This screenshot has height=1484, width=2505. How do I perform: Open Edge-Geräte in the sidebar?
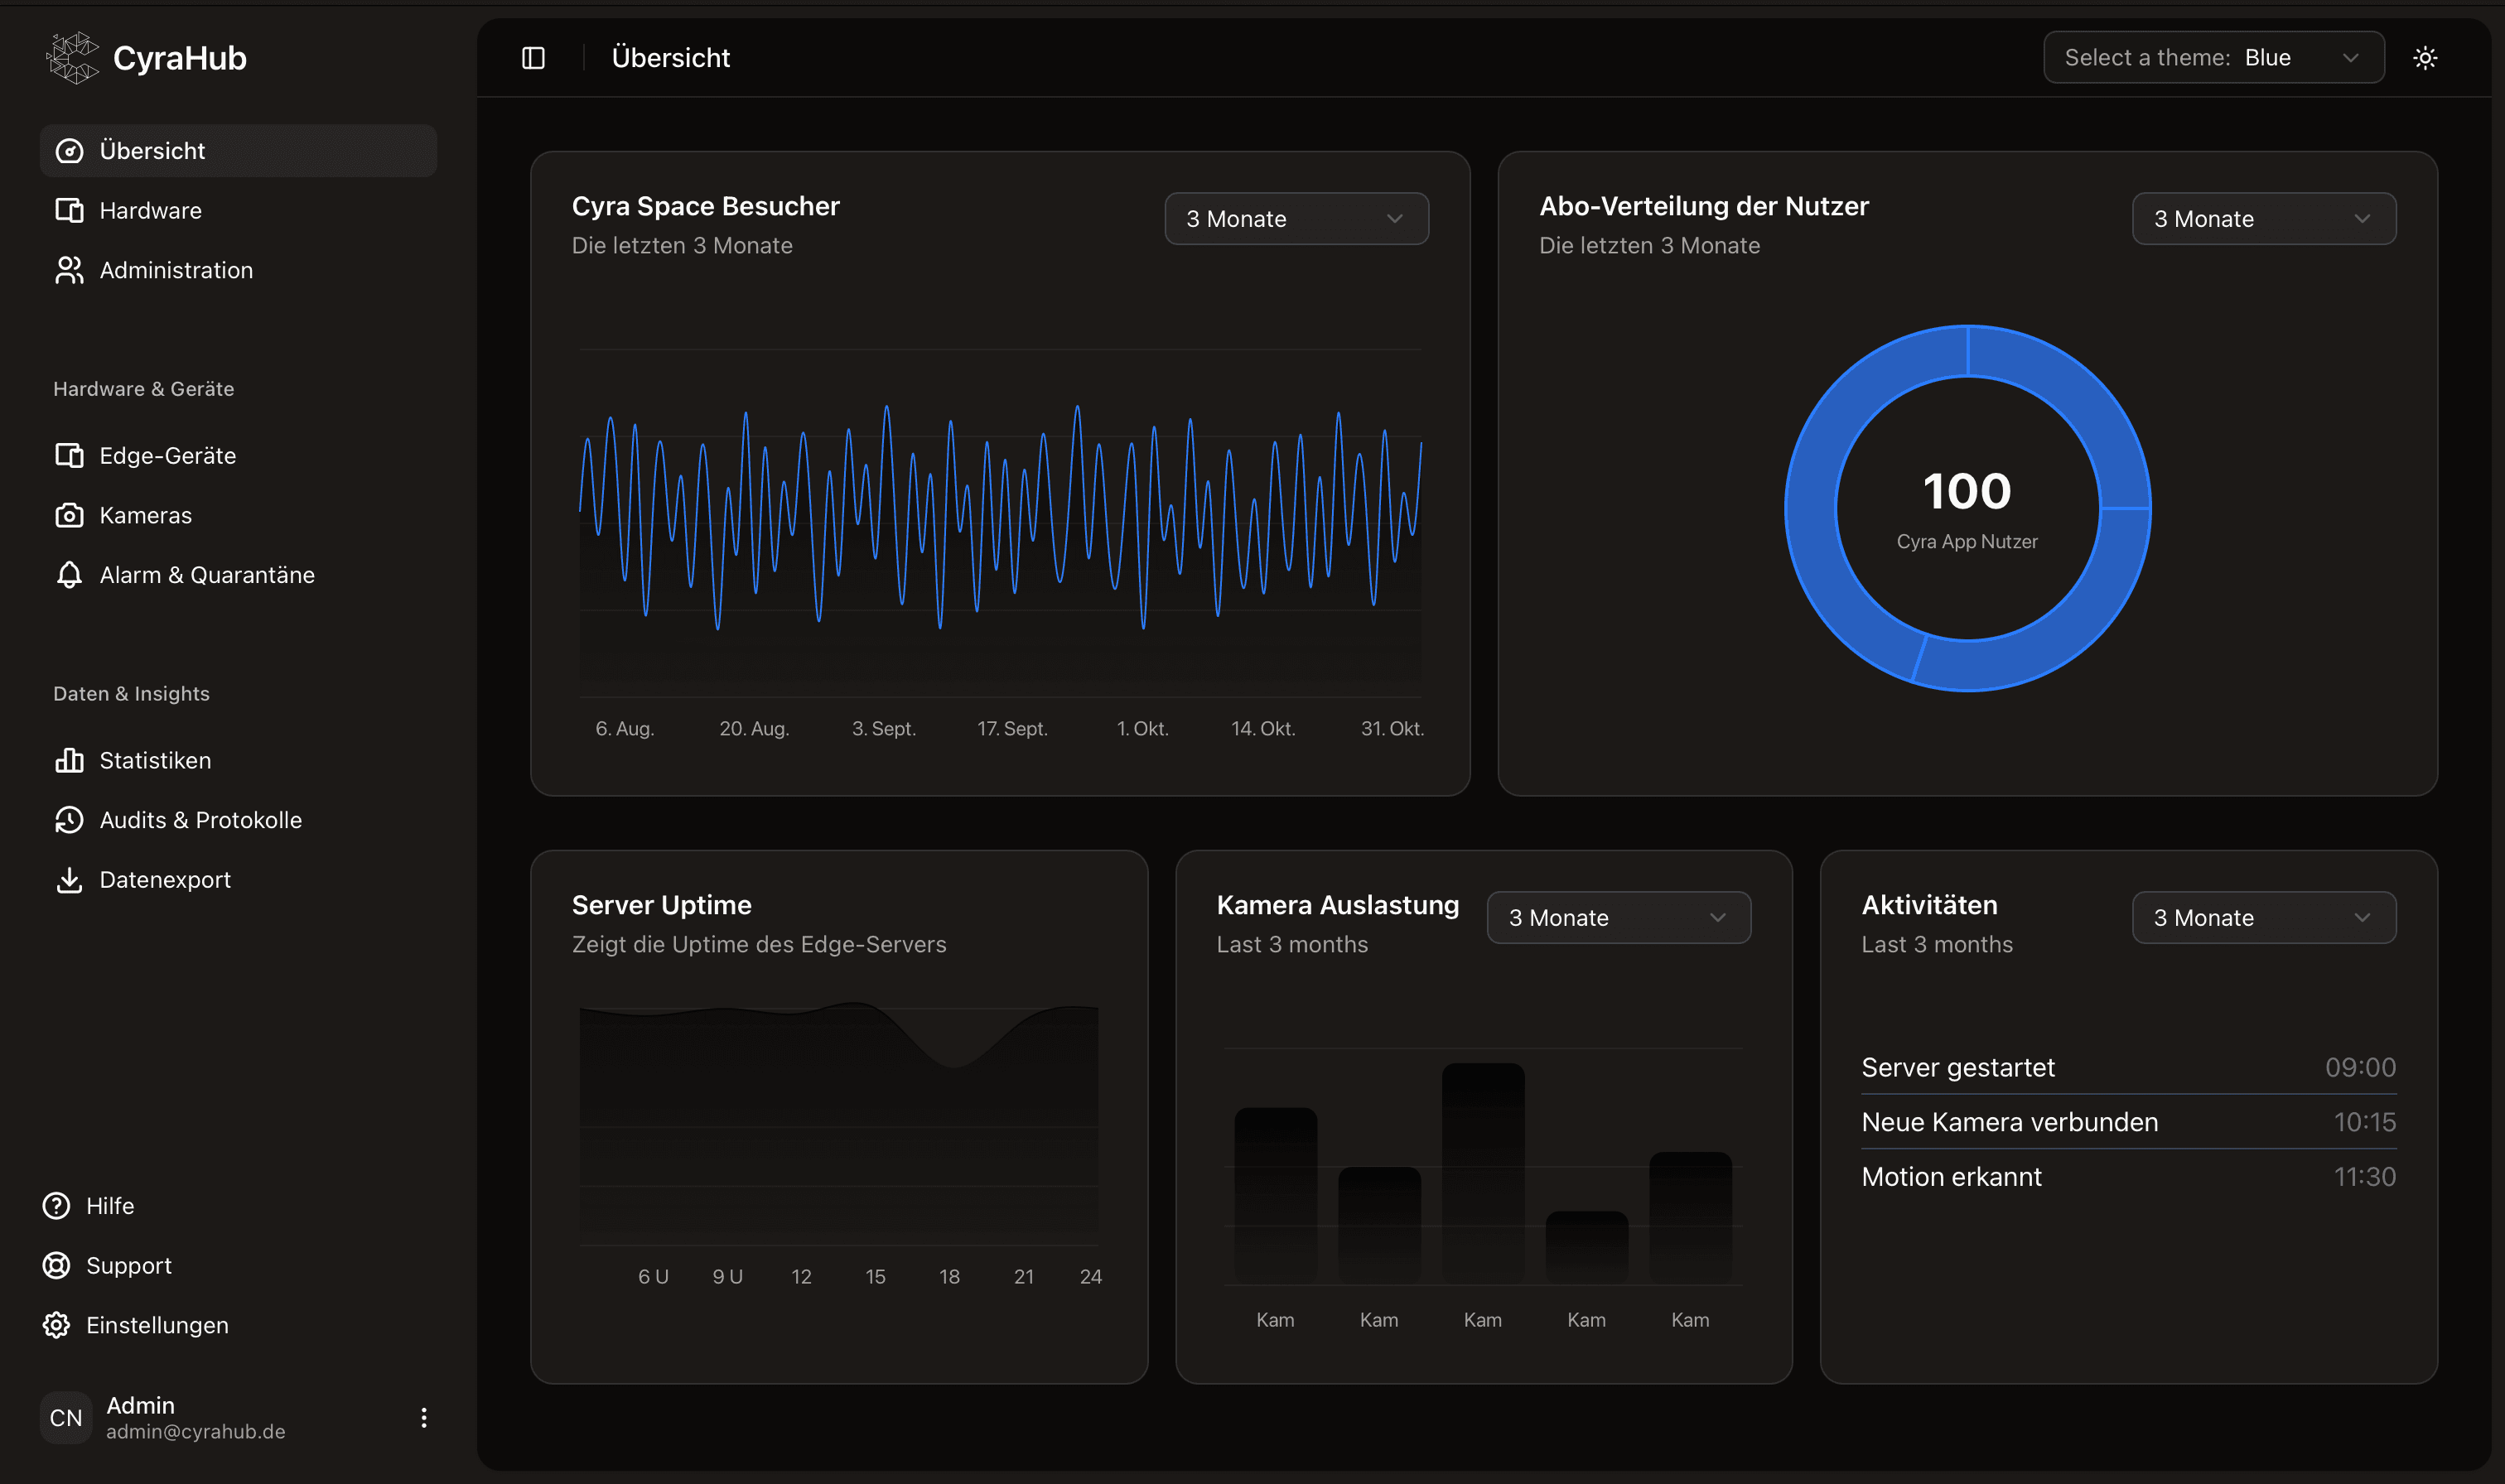coord(167,456)
